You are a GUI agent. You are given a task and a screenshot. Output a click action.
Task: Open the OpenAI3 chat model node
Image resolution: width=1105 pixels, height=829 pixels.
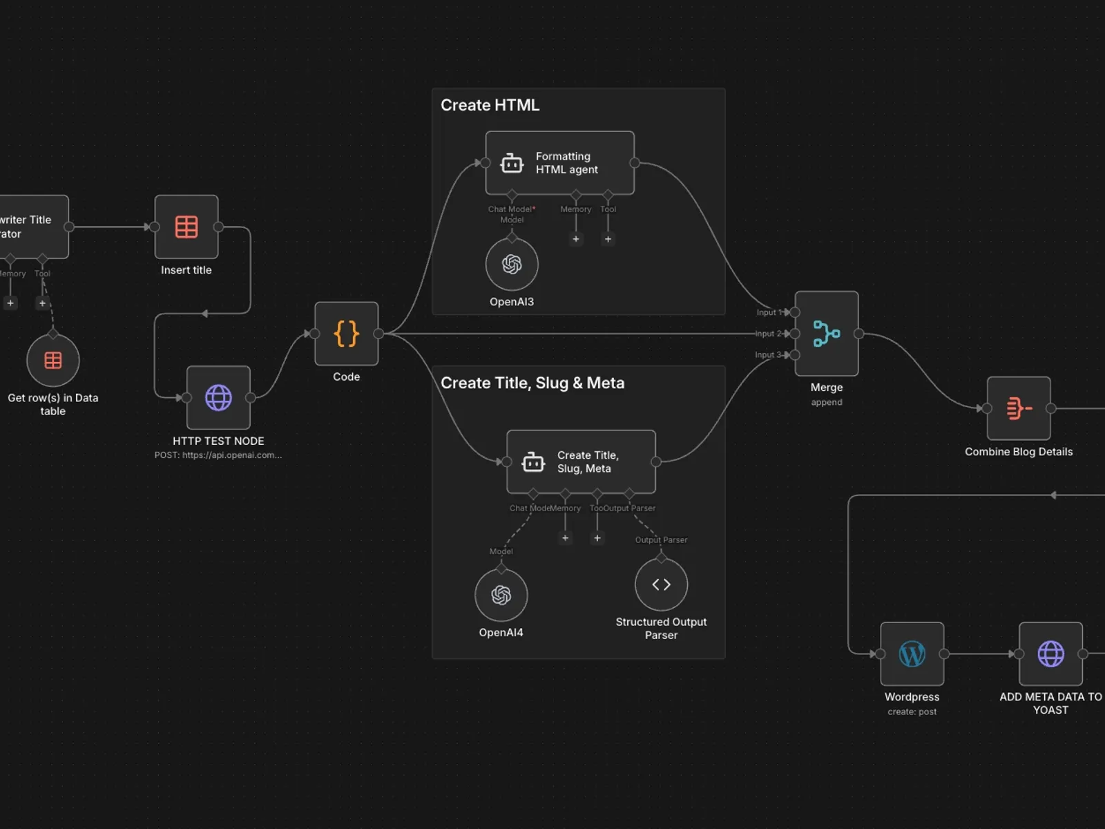(x=512, y=265)
